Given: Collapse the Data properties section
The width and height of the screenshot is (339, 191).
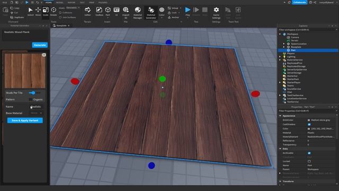Looking at the screenshot, I should [x=280, y=149].
